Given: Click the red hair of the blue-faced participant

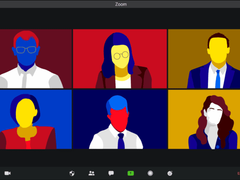Looking at the screenshot, I should tap(26, 37).
